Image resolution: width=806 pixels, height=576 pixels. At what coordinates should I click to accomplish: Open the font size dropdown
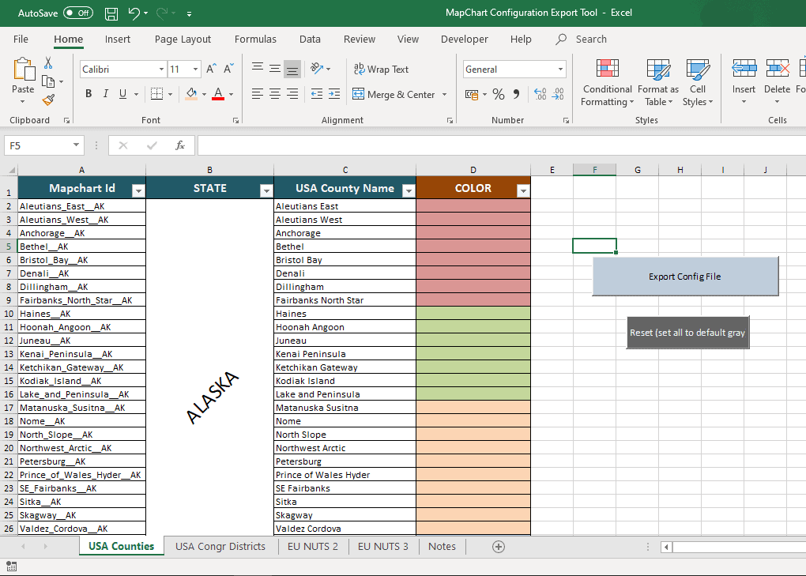pyautogui.click(x=195, y=69)
